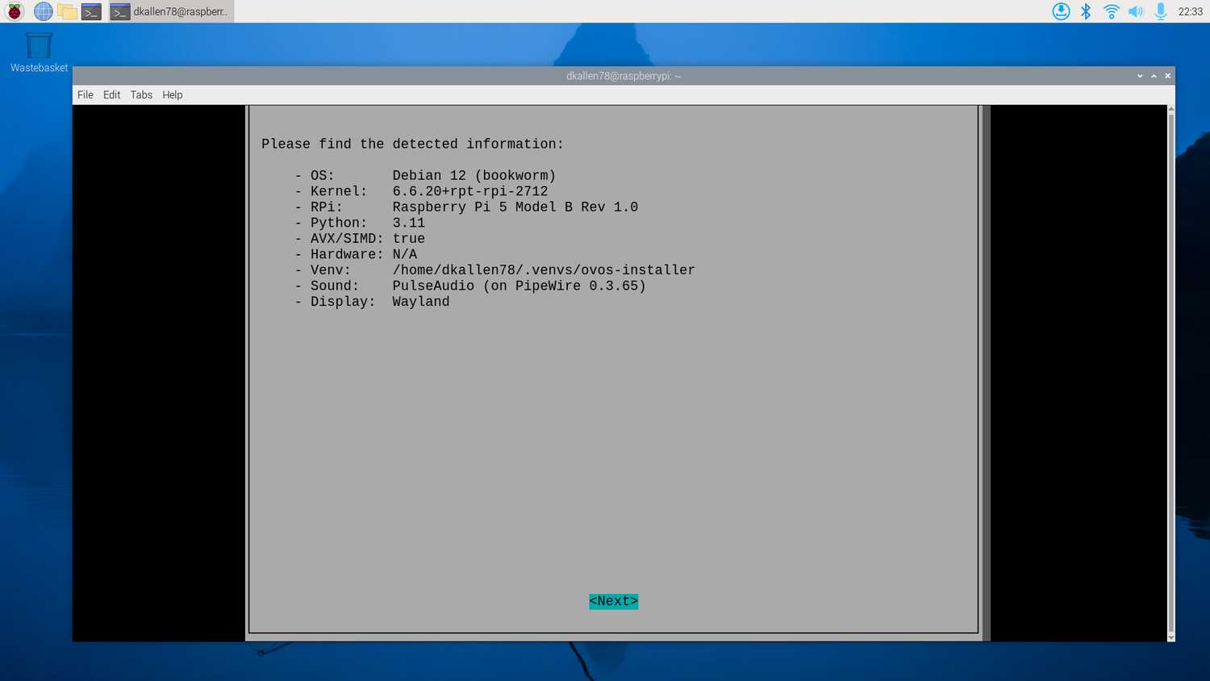Maximize the terminal window
Image resolution: width=1210 pixels, height=681 pixels.
(x=1154, y=76)
